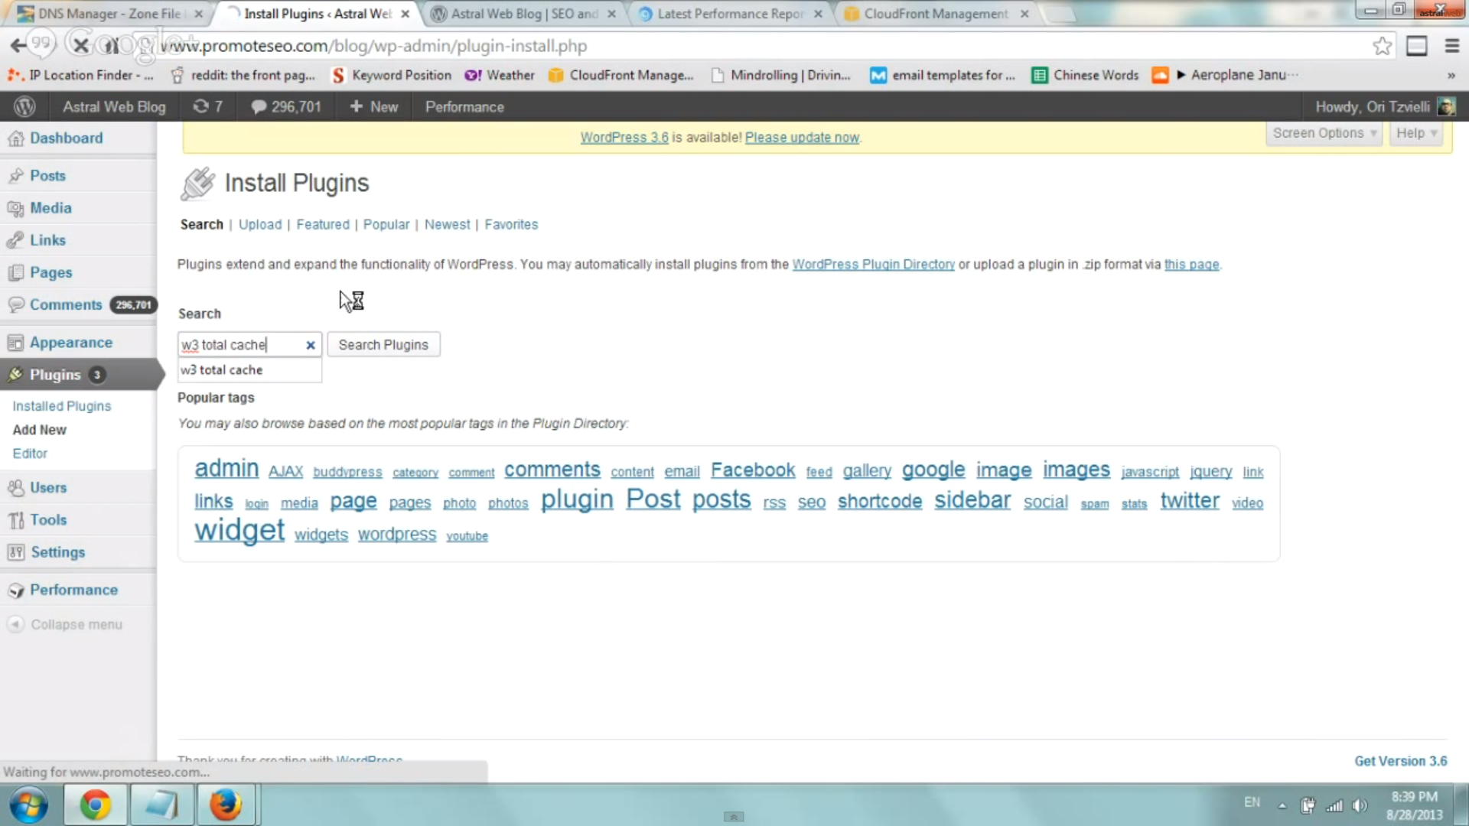Open Users in the sidebar

[48, 488]
